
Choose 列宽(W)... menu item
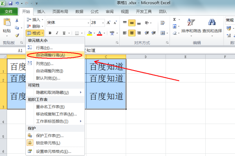coord(56,64)
